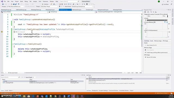Screen dimensions: 174x98
Task: Switch to FamilyGroup.h tab
Action: coord(89,10)
